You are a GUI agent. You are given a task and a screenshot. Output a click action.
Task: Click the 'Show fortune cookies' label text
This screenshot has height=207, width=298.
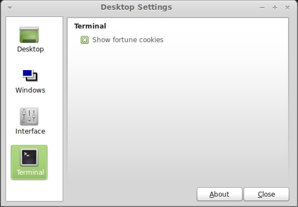click(128, 40)
